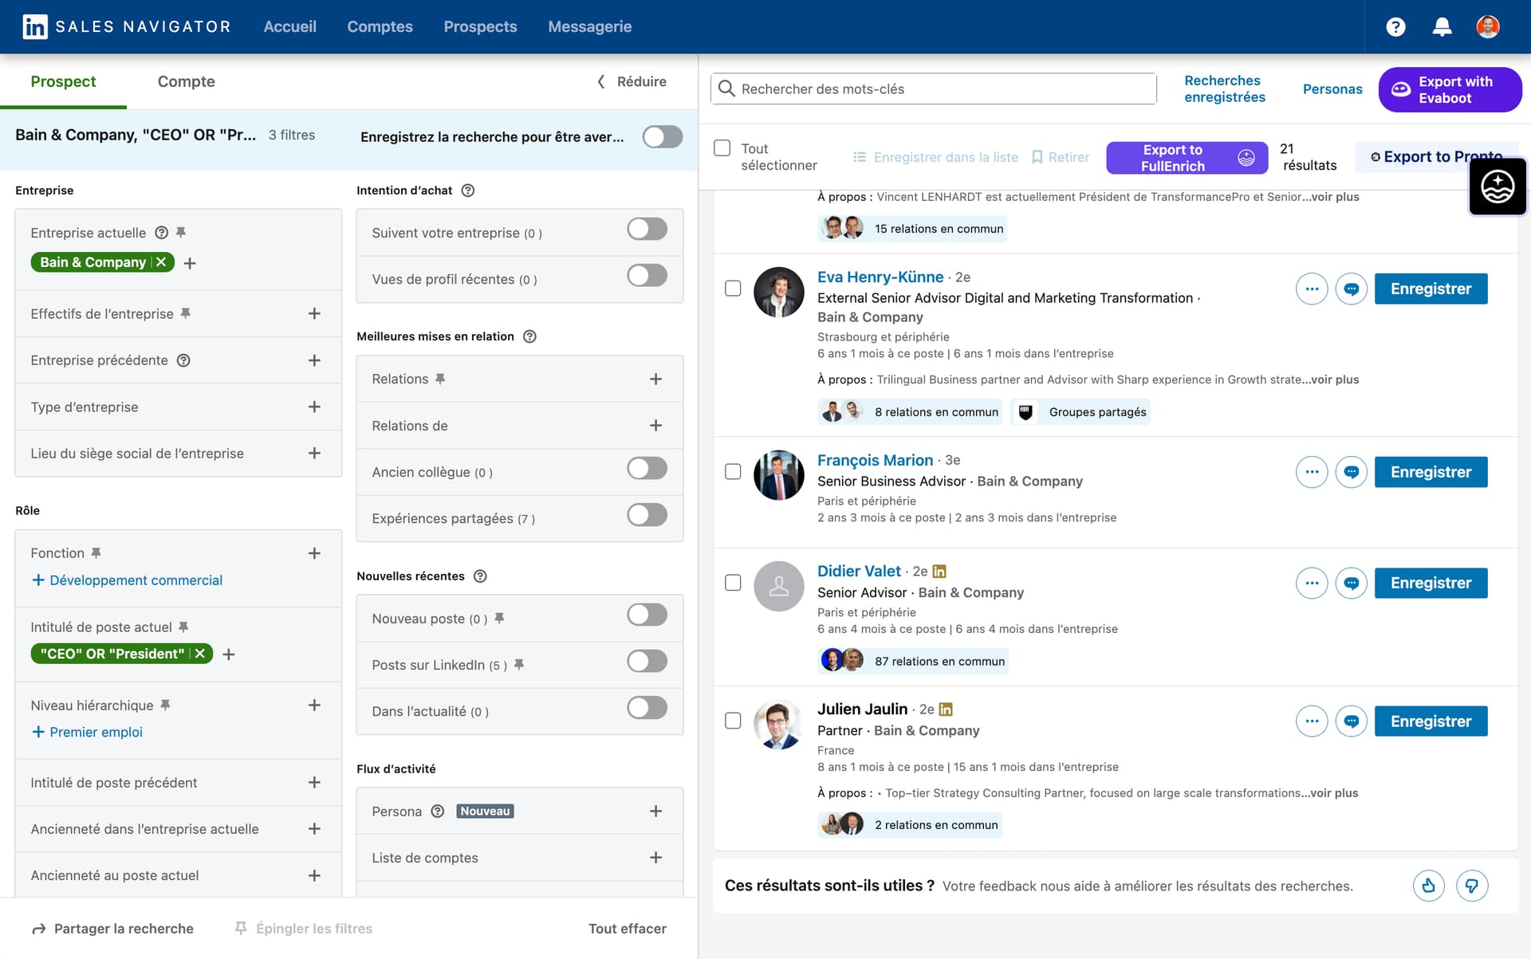Switch to the Prospect tab
The image size is (1531, 959).
63,81
